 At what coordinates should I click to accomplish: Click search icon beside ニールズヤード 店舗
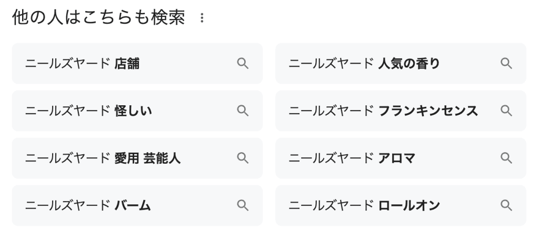click(243, 64)
